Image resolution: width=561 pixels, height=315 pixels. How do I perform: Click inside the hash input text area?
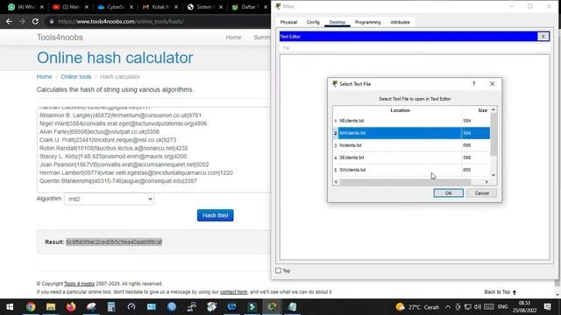pyautogui.click(x=154, y=150)
